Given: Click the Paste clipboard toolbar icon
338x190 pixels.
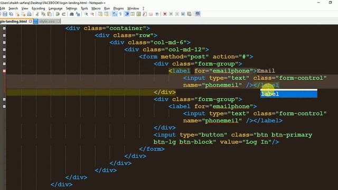Looking at the screenshot, I should [49, 14].
